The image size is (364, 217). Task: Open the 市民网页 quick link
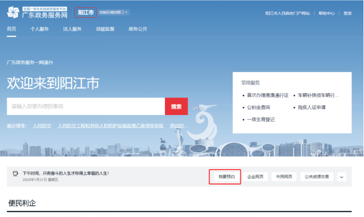[284, 177]
